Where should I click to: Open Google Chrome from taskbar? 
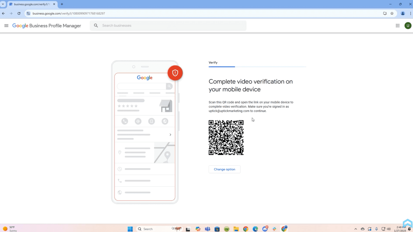click(x=246, y=229)
